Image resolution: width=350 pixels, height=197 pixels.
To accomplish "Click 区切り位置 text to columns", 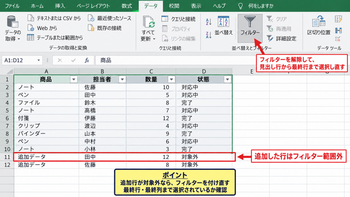I will [319, 25].
